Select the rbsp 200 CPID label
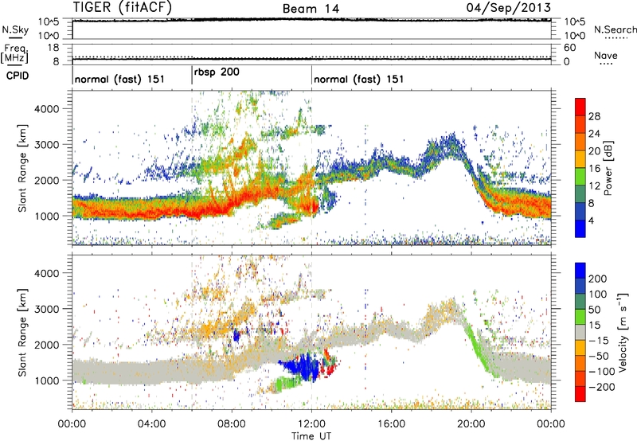The width and height of the screenshot is (637, 441). (x=217, y=72)
